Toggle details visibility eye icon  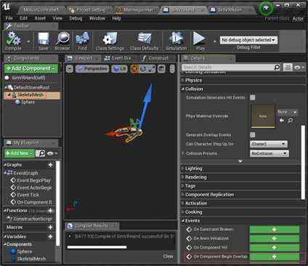tap(299, 68)
